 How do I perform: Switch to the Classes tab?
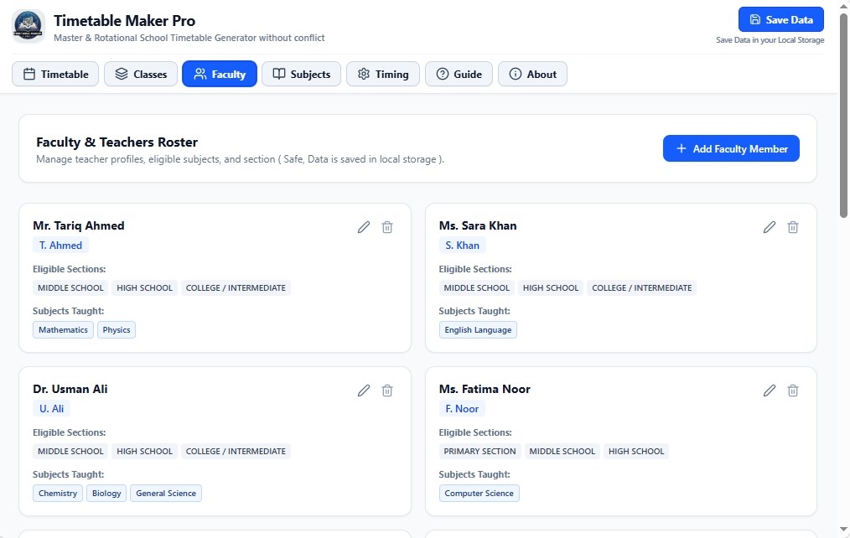point(141,75)
